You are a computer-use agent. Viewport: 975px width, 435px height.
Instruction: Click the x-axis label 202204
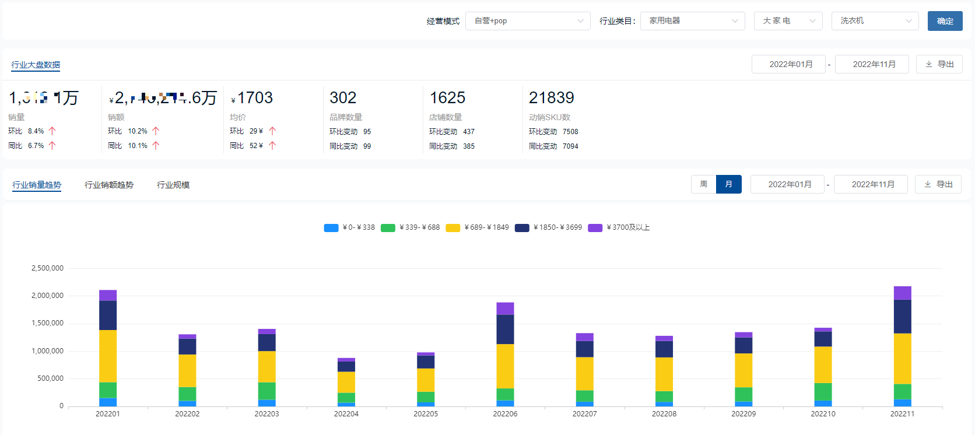[346, 414]
